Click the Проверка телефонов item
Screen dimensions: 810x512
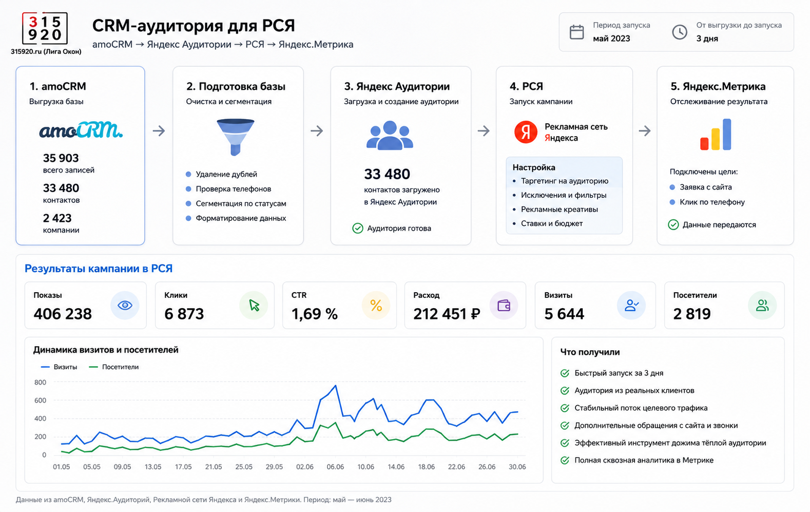click(x=233, y=189)
